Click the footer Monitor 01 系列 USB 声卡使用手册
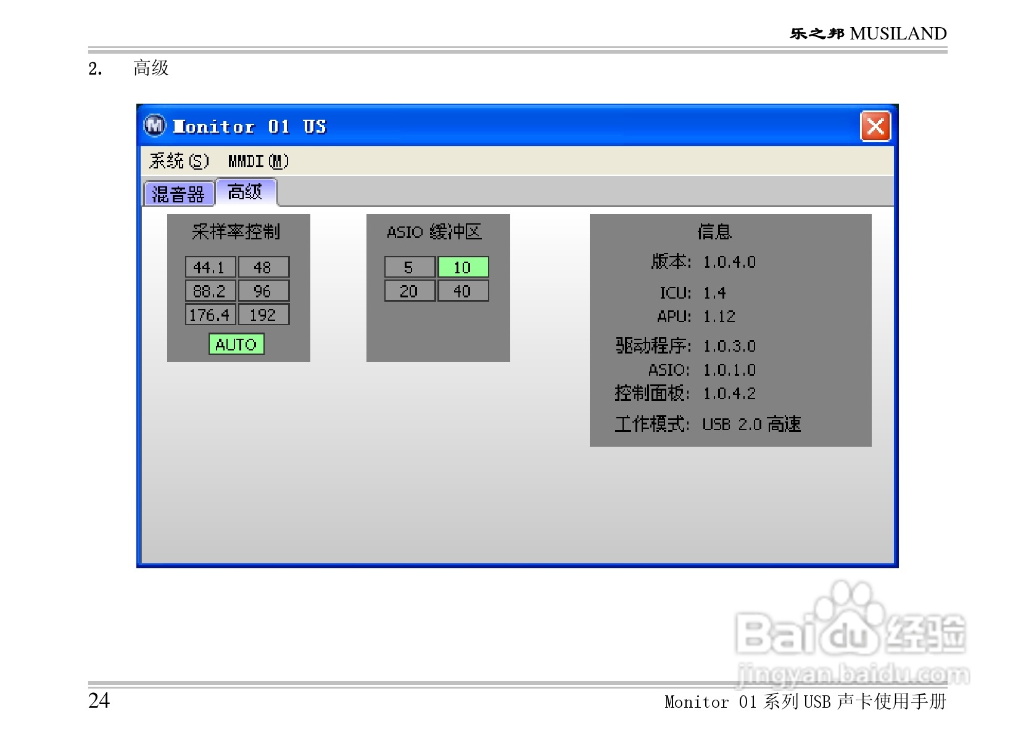1034x733 pixels. click(x=805, y=702)
